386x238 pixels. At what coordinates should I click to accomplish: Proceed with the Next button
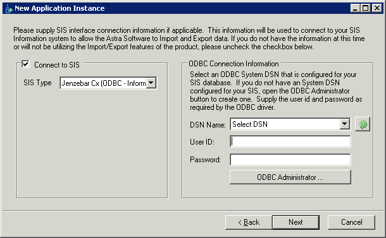296,222
